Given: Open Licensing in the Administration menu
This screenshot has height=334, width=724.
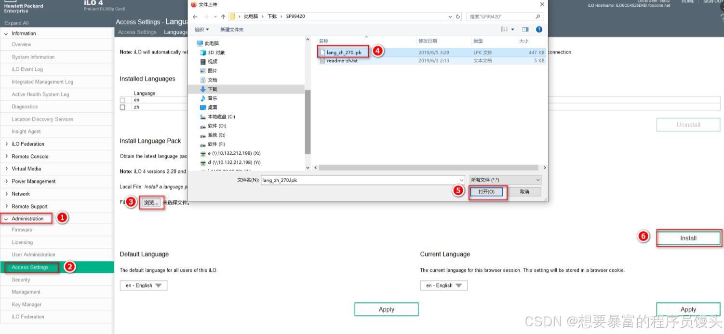Looking at the screenshot, I should click(x=22, y=242).
